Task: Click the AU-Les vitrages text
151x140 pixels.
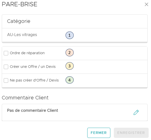Action: pyautogui.click(x=22, y=35)
